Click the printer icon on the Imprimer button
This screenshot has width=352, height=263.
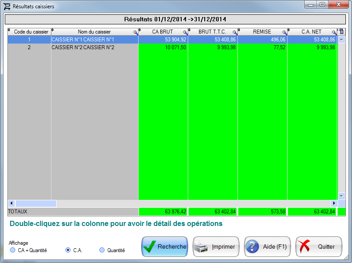point(202,246)
